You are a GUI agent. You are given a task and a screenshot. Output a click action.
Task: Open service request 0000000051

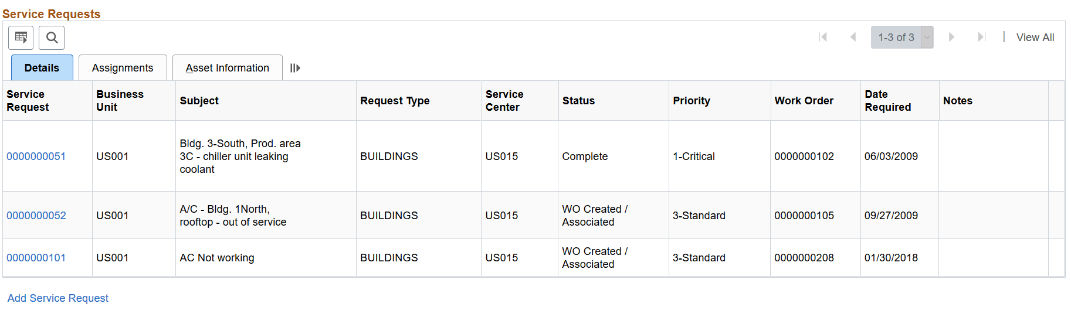[36, 156]
